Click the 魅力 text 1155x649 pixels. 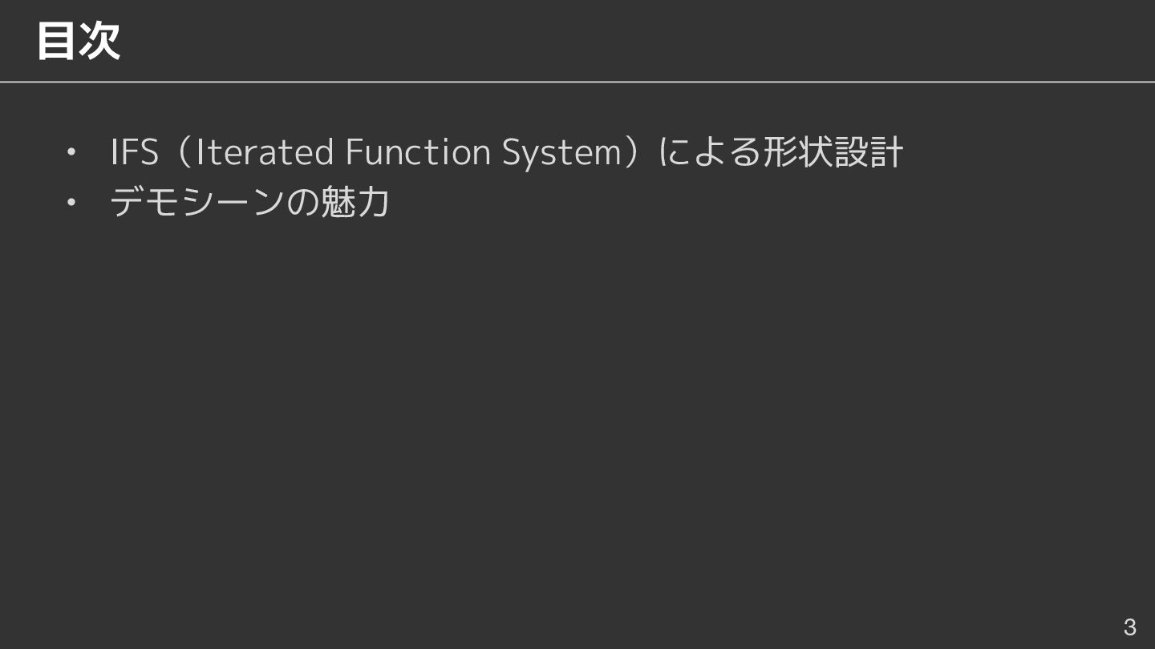click(x=355, y=202)
